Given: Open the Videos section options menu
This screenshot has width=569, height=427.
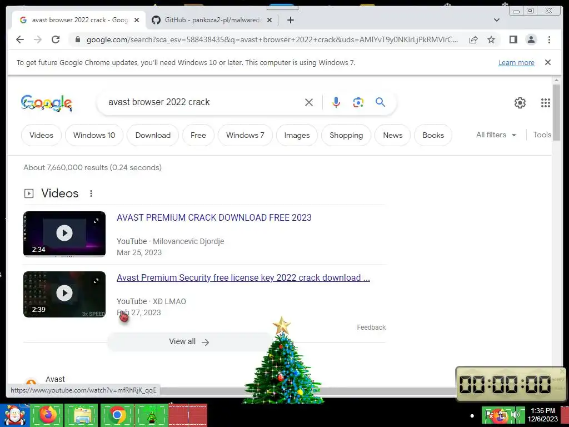Looking at the screenshot, I should 91,193.
